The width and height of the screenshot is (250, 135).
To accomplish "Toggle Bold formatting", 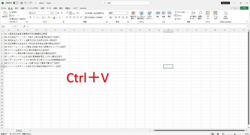I will (x=30, y=17).
